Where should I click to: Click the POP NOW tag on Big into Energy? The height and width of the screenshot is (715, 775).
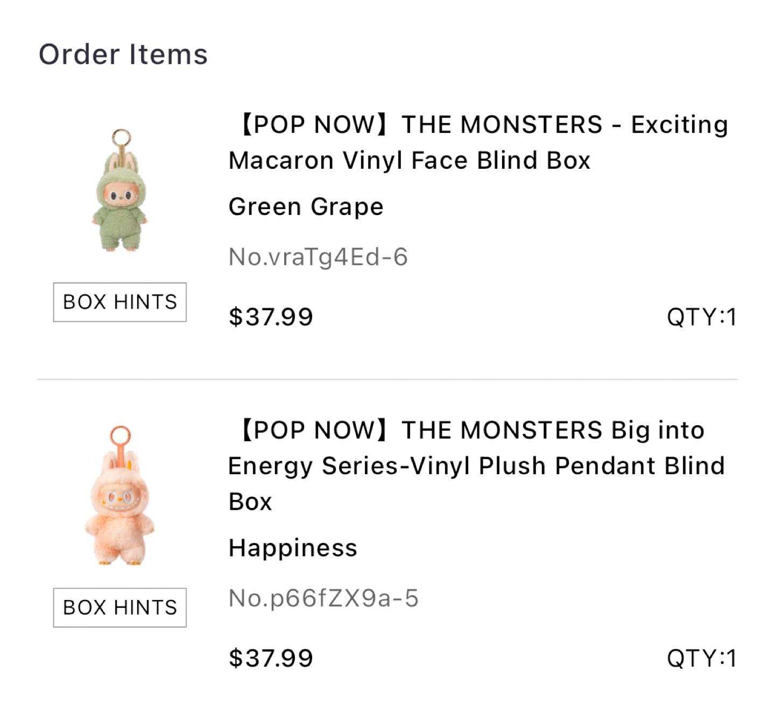pos(313,430)
